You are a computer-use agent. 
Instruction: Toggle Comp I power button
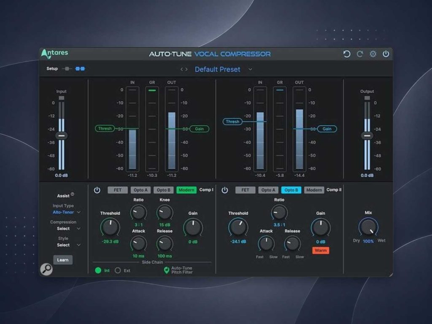[x=97, y=190]
